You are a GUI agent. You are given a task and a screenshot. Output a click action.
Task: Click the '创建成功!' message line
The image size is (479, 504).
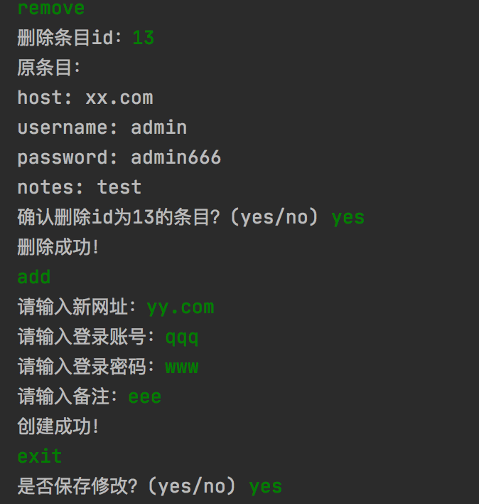point(58,426)
